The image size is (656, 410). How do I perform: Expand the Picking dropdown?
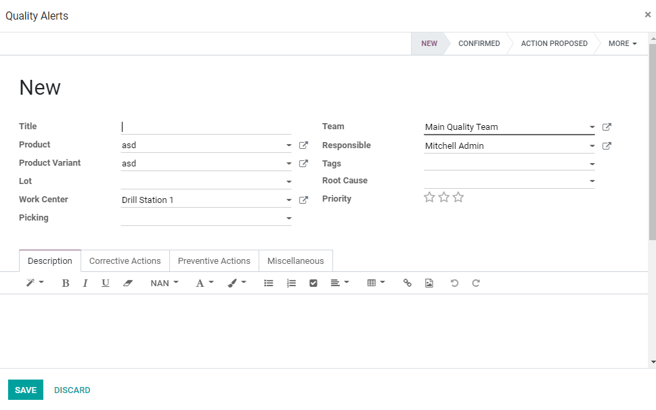288,218
